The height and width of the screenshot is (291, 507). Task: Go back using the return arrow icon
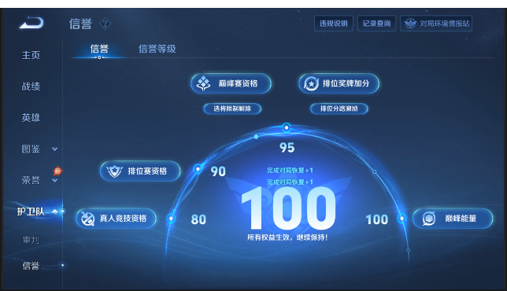[x=31, y=23]
